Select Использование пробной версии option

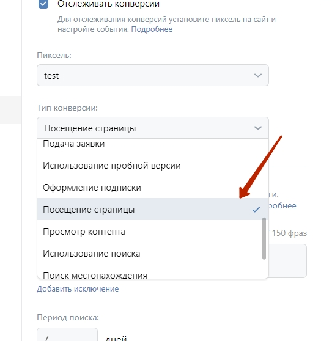coord(153,166)
